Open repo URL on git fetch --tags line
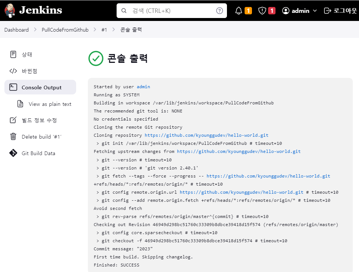The width and height of the screenshot is (359, 272). point(268,176)
